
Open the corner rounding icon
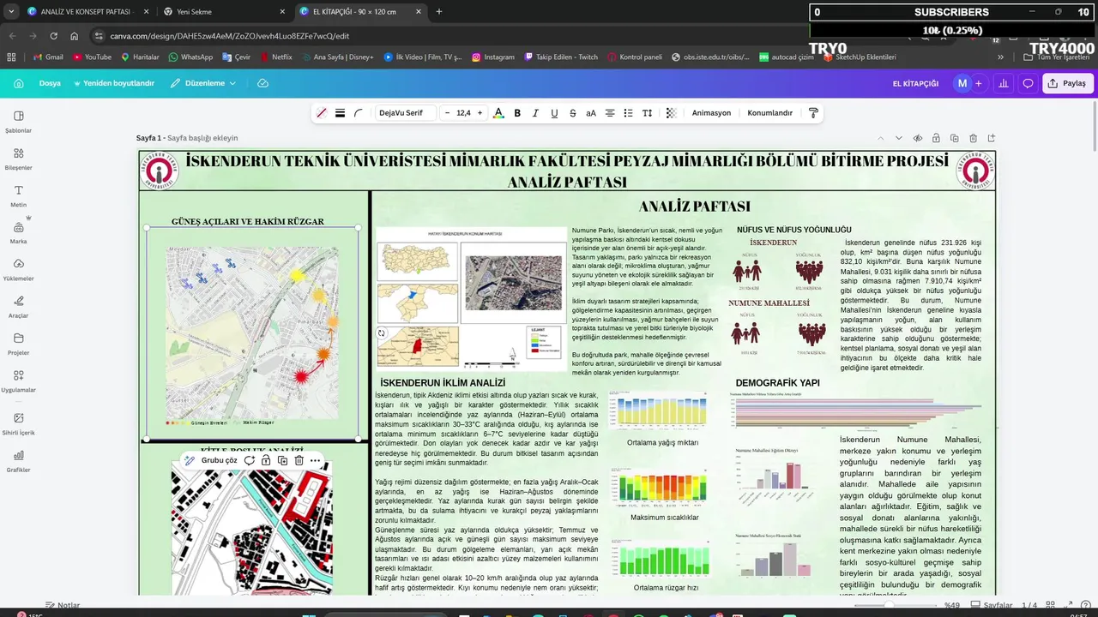coord(359,113)
